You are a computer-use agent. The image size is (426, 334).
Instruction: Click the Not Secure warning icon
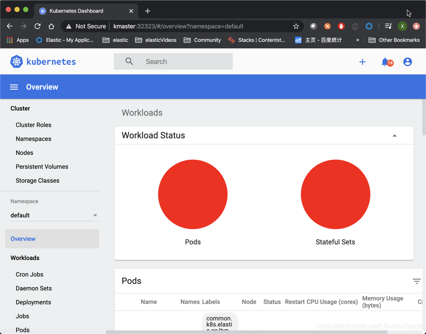pyautogui.click(x=69, y=27)
